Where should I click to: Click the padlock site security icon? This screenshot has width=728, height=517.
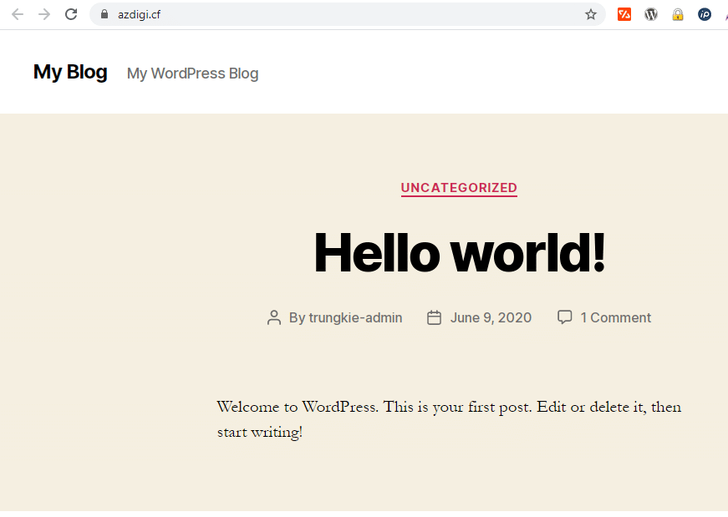[x=104, y=14]
